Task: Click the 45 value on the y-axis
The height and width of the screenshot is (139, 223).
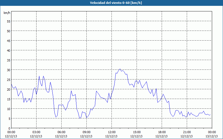Action: [9, 41]
